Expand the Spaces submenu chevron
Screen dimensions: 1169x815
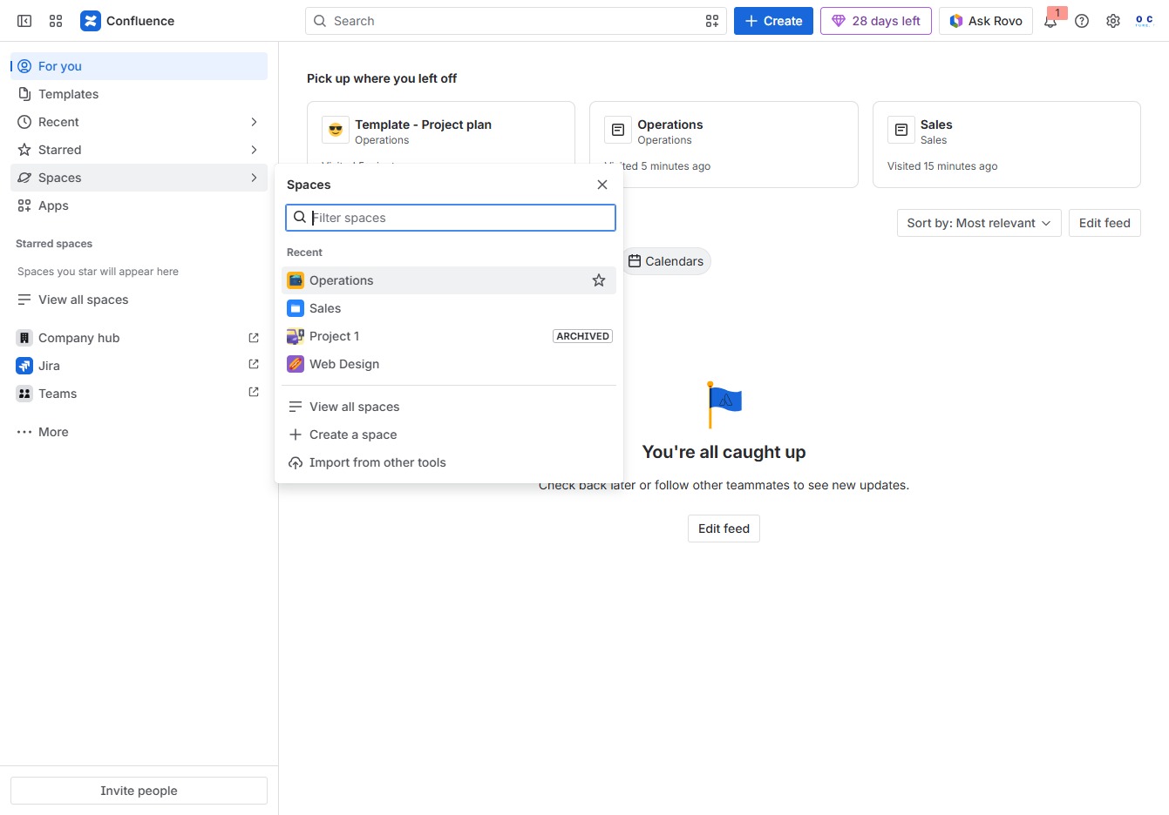pos(254,178)
